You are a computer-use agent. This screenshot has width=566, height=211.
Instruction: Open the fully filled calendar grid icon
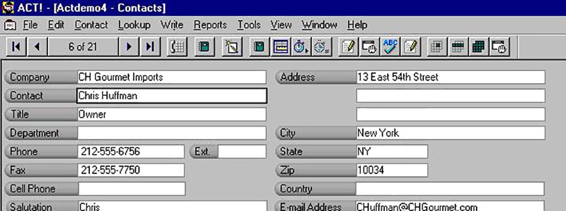pos(479,47)
